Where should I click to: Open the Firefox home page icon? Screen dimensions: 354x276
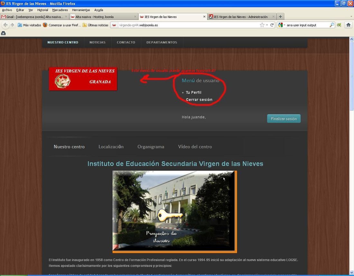click(348, 25)
